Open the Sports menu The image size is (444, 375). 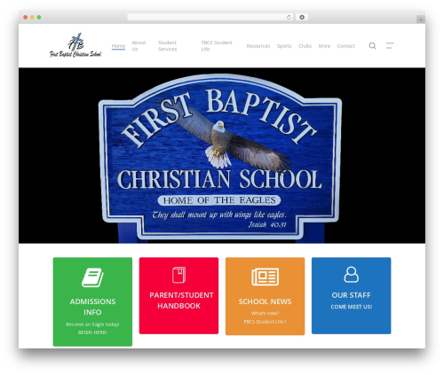pos(284,46)
